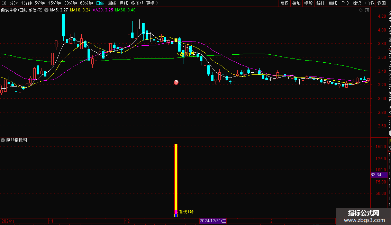Toggle the chart window layout icon beside the diamond

367,10
